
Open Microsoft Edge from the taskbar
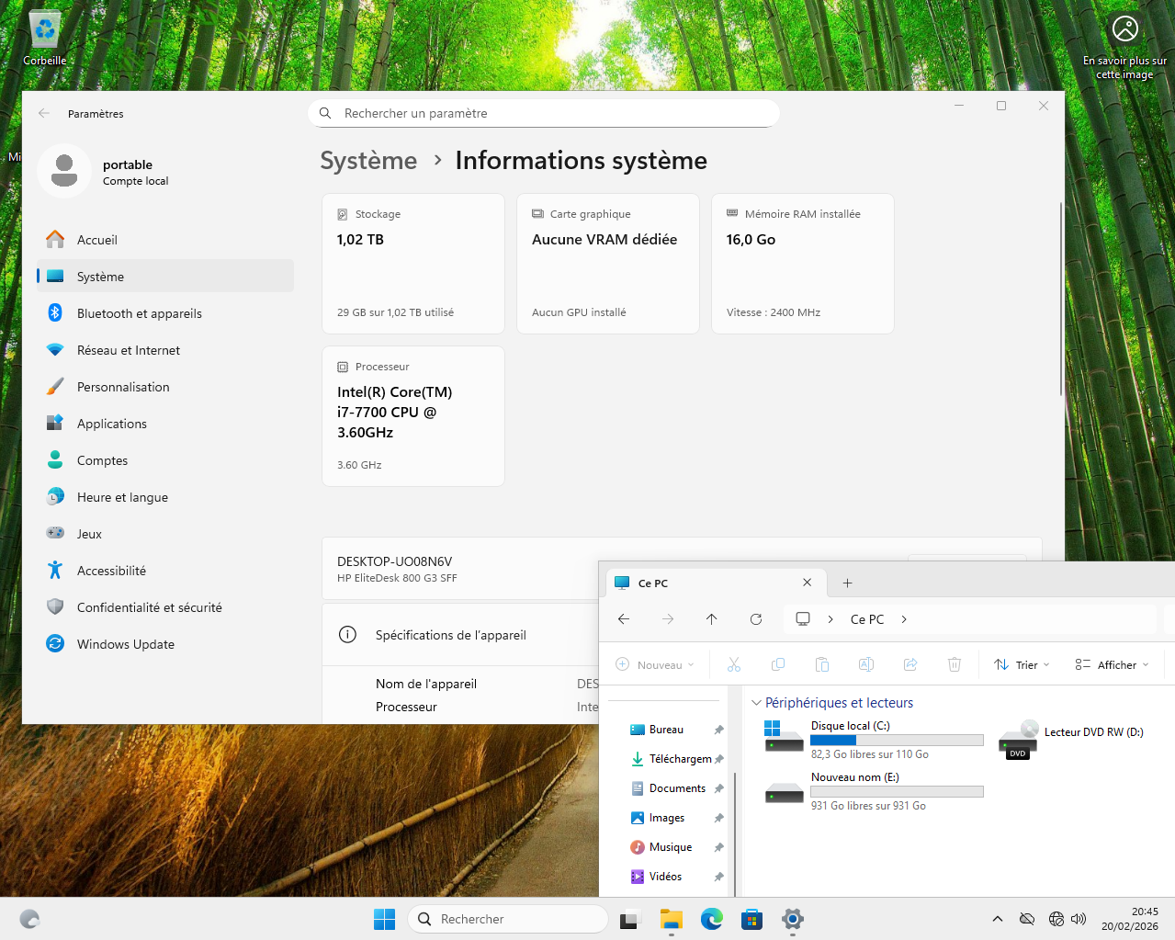[x=711, y=919]
